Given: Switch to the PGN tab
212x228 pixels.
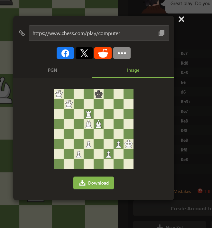Looking at the screenshot, I should click(52, 70).
